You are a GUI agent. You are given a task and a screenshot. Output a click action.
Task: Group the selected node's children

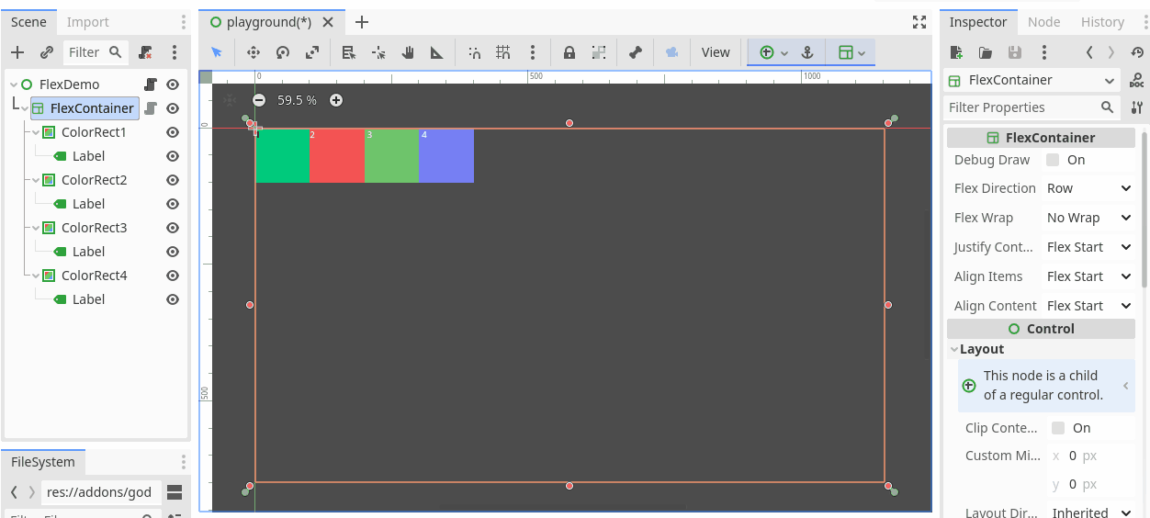(599, 52)
